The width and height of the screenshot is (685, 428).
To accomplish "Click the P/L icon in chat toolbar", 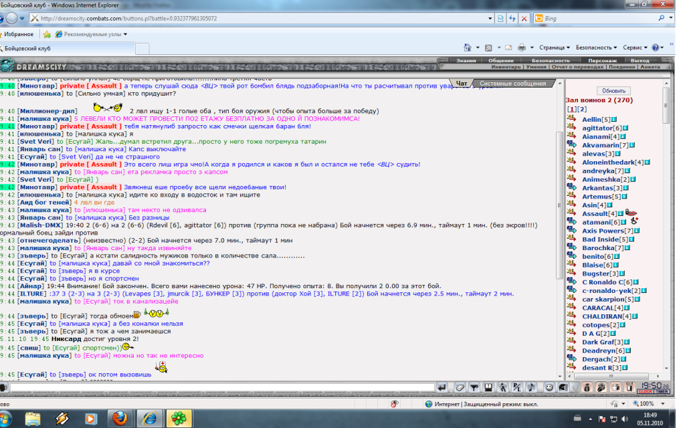I will click(517, 387).
